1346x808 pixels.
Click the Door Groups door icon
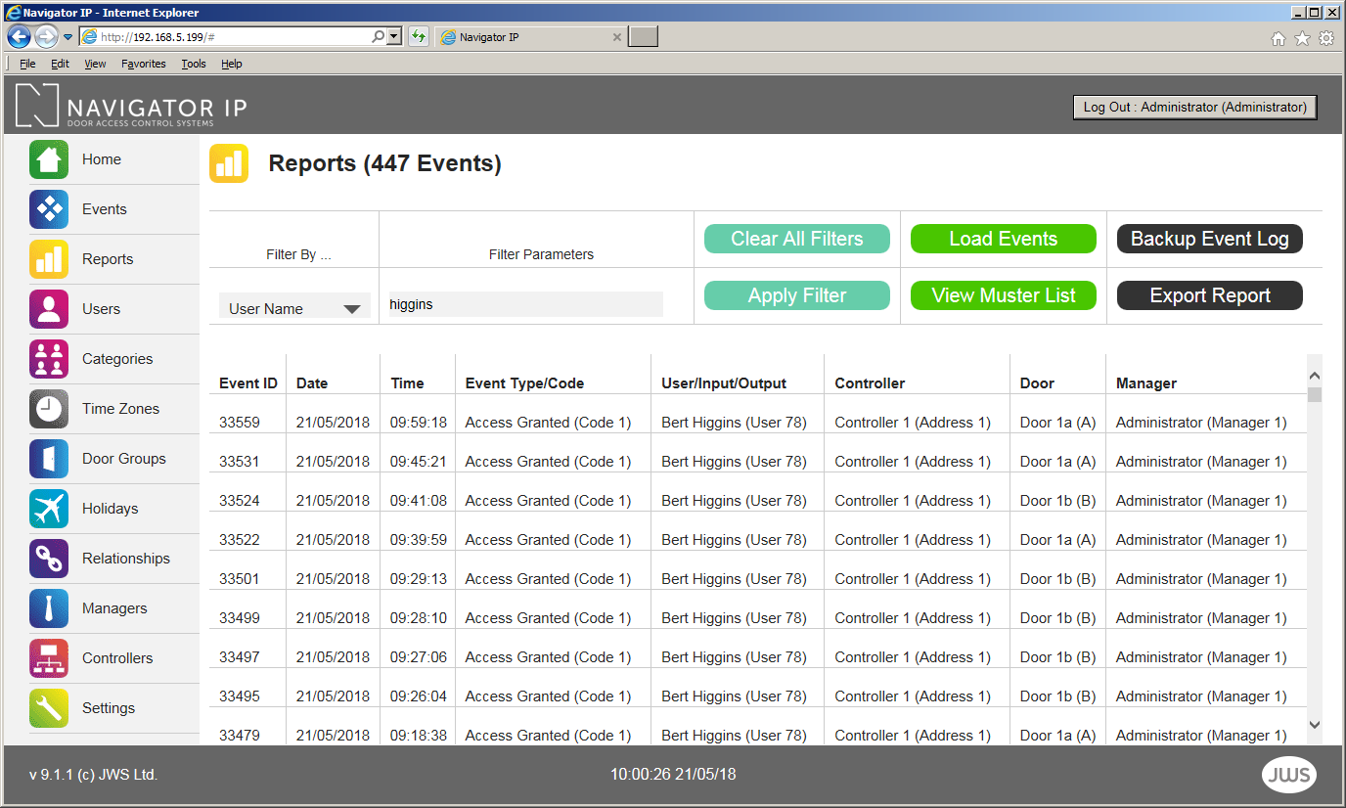[49, 459]
